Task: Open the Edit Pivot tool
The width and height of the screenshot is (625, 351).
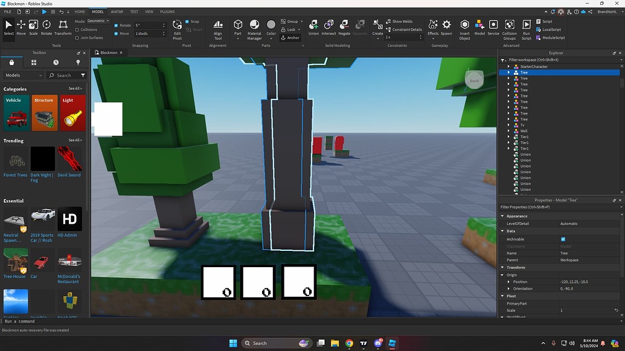Action: (177, 30)
